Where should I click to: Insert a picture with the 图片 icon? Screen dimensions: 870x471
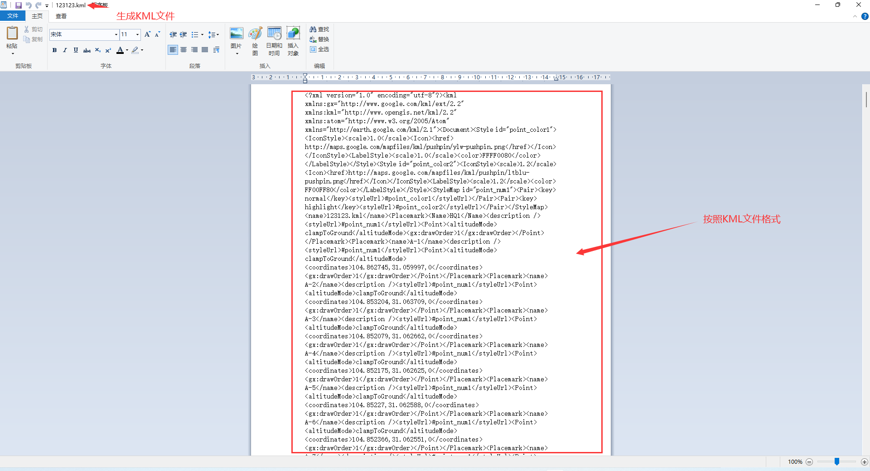click(x=237, y=34)
